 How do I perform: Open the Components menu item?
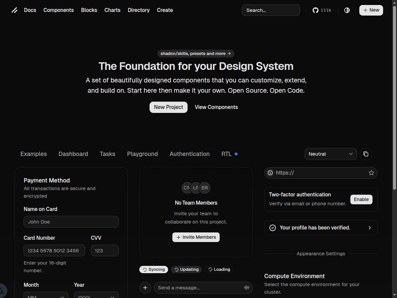pyautogui.click(x=59, y=10)
